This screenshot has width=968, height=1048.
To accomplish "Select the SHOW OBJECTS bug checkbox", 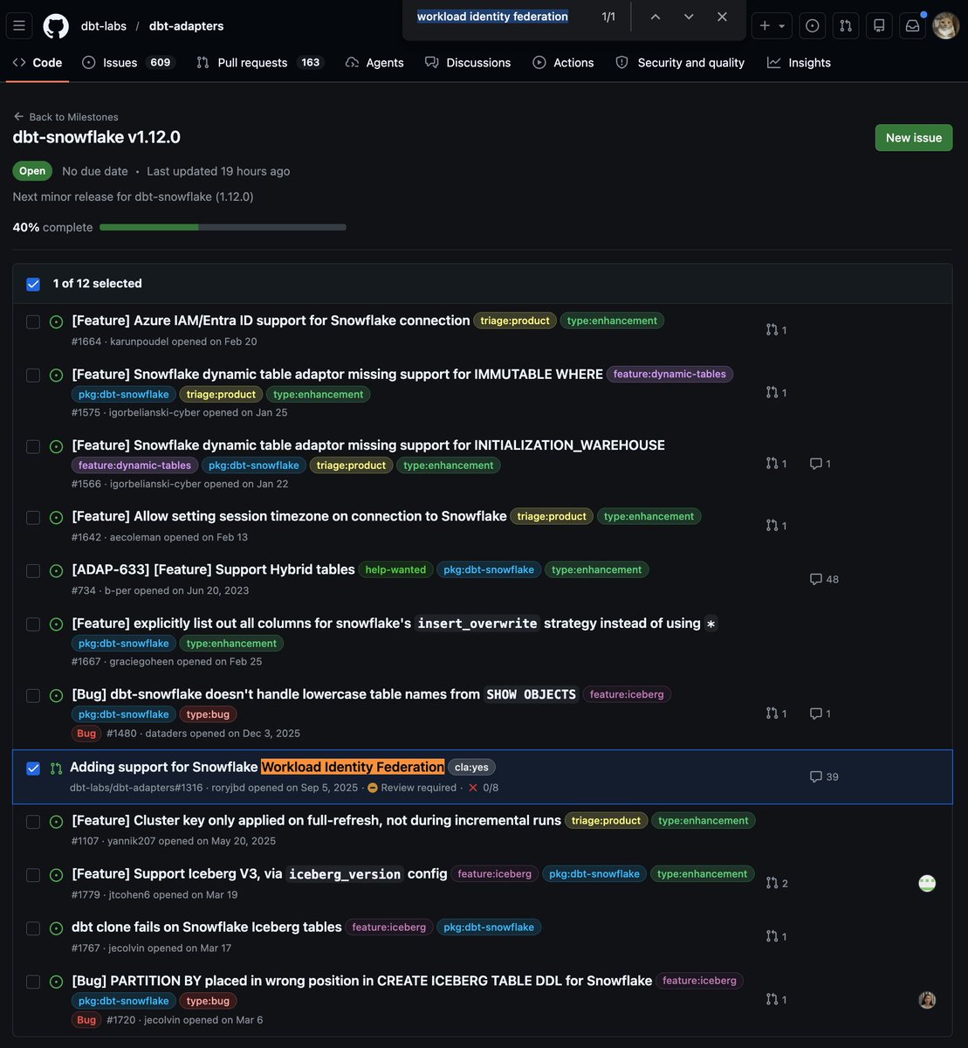I will 33,695.
